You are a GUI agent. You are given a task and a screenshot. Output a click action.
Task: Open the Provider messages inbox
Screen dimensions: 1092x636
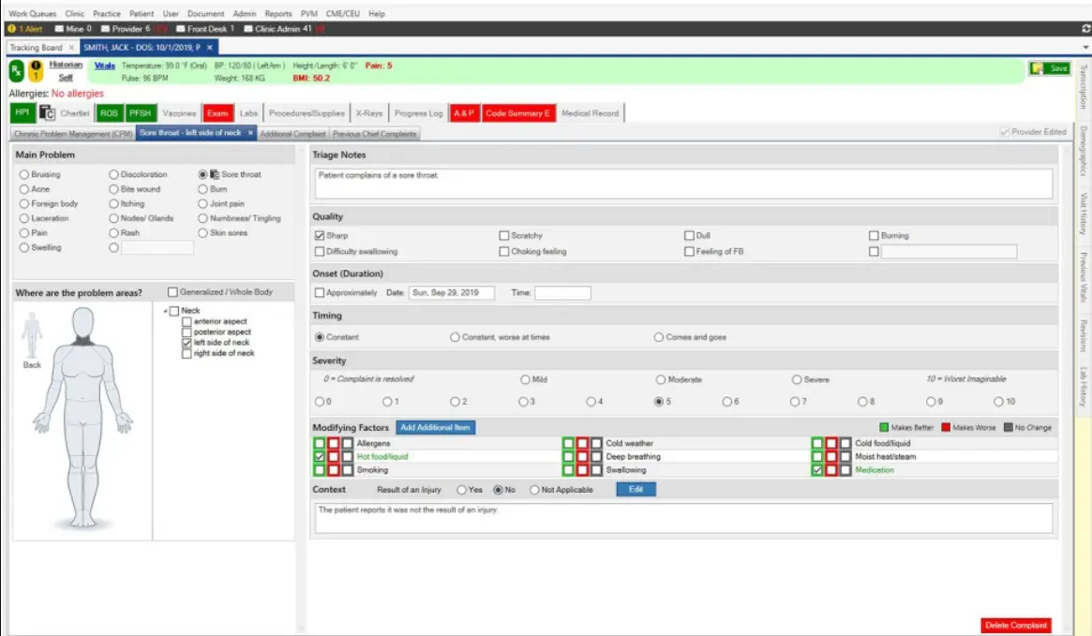click(107, 28)
